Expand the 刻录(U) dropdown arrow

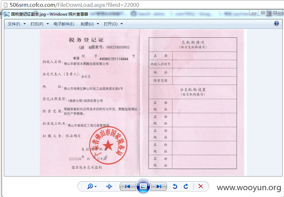[x=98, y=24]
